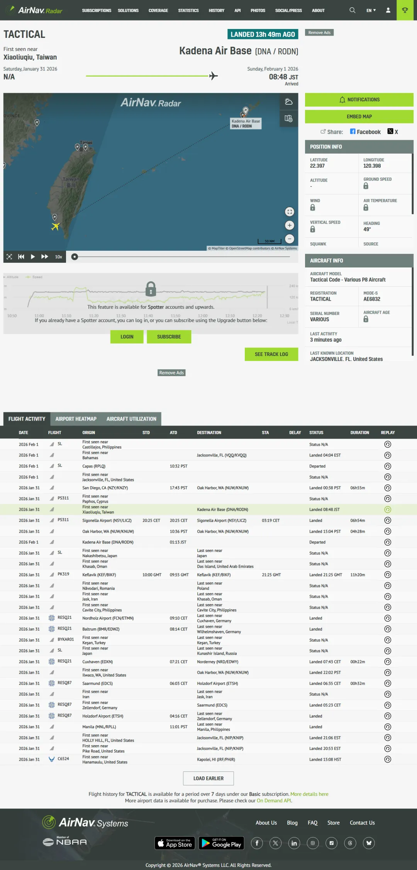Share the flight on X

[x=393, y=132]
